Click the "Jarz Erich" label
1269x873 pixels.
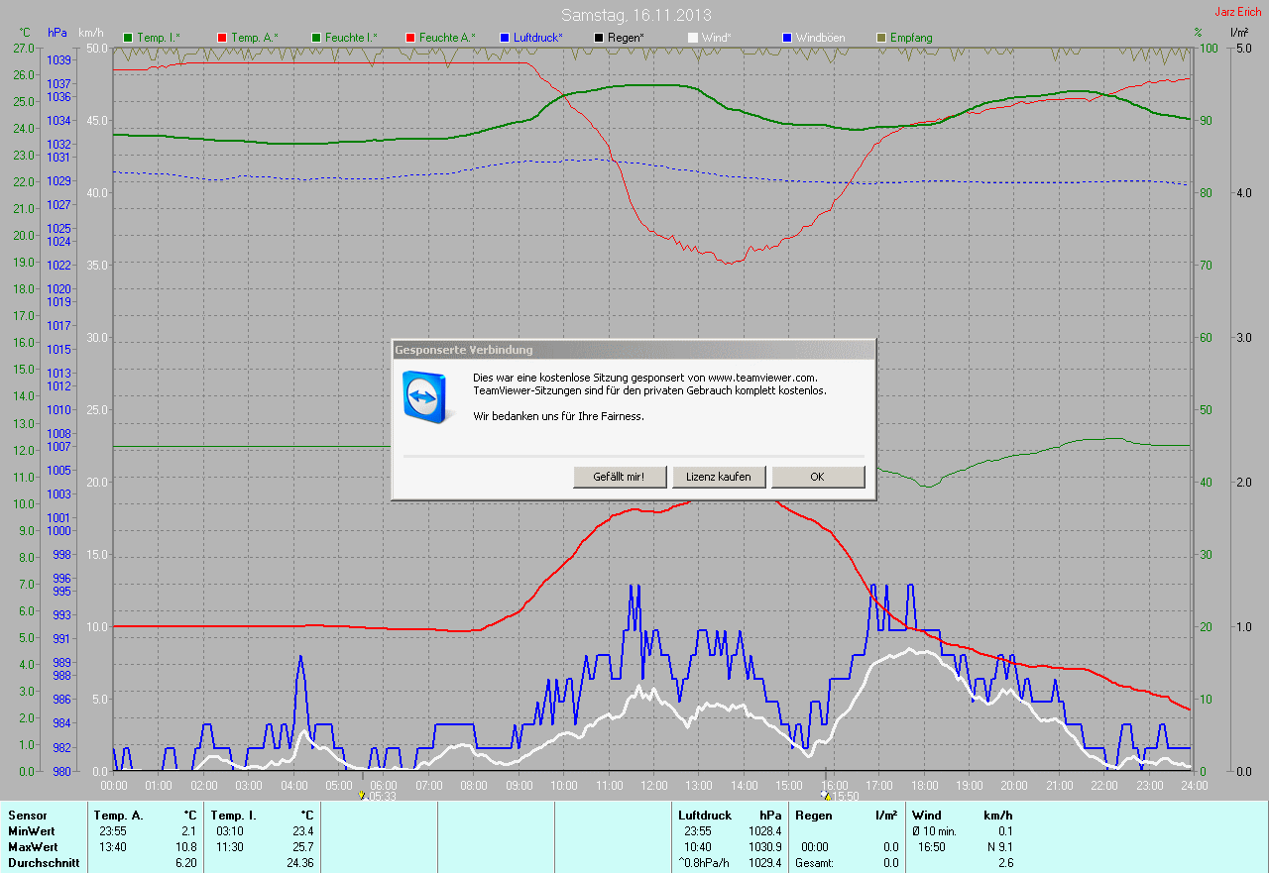click(1238, 12)
